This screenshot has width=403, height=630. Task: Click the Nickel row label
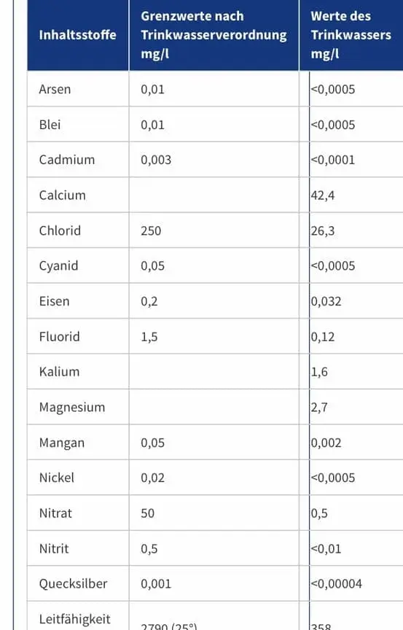coord(57,478)
